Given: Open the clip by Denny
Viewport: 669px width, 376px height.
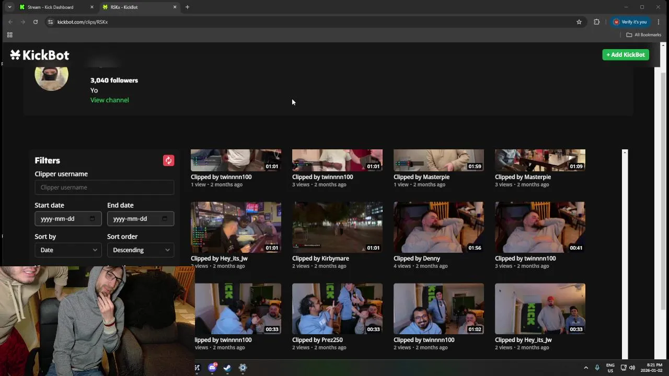Looking at the screenshot, I should click(x=439, y=227).
